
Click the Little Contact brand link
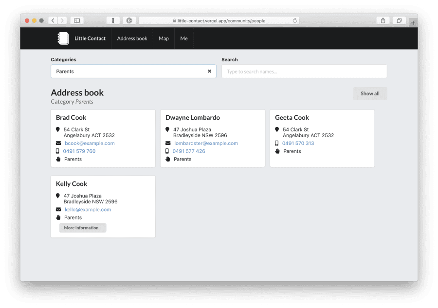90,38
